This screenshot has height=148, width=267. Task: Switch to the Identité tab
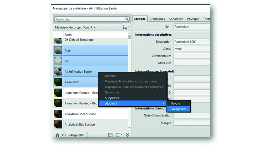[140, 19]
